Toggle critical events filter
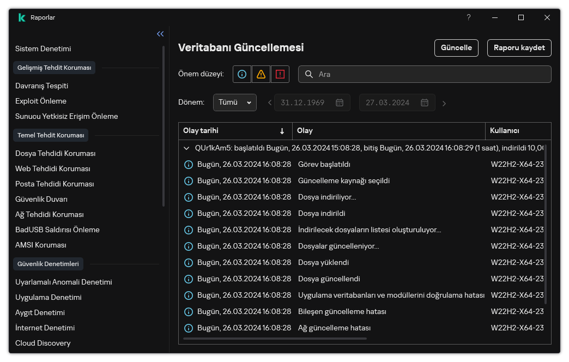 click(x=280, y=74)
